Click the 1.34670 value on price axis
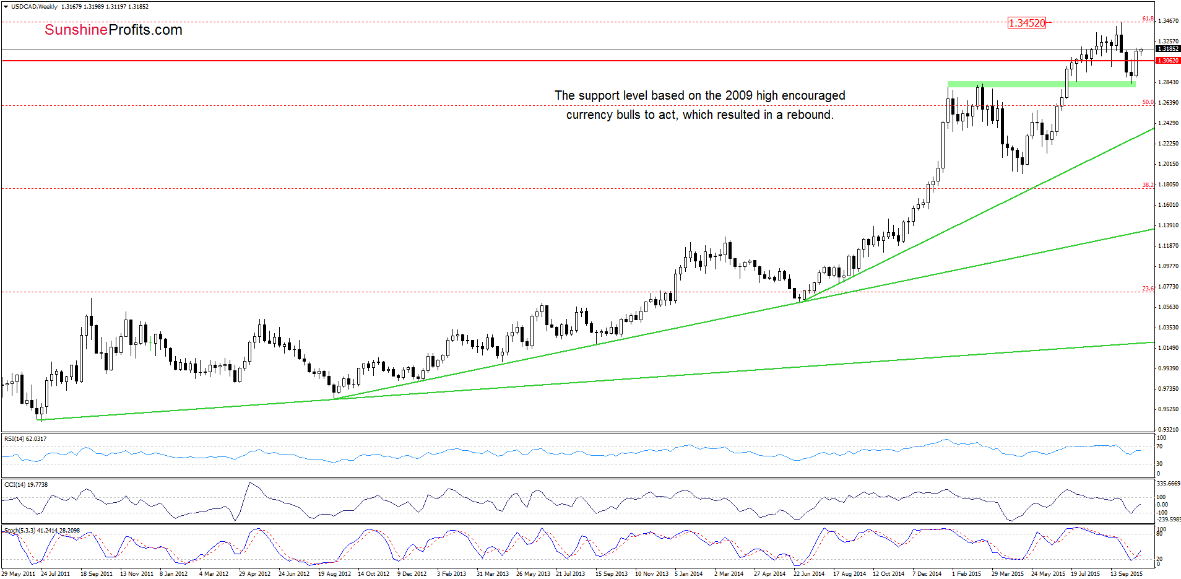This screenshot has height=579, width=1181. [x=1168, y=21]
